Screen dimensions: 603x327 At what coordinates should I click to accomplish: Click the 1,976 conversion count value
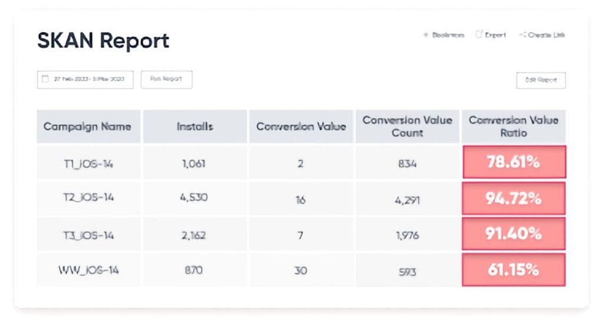[407, 235]
